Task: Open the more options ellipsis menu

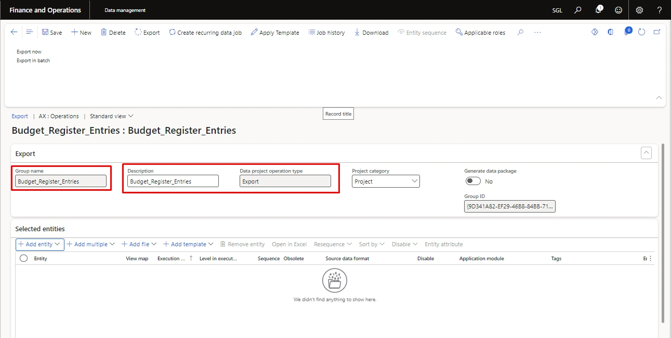Action: pyautogui.click(x=537, y=32)
